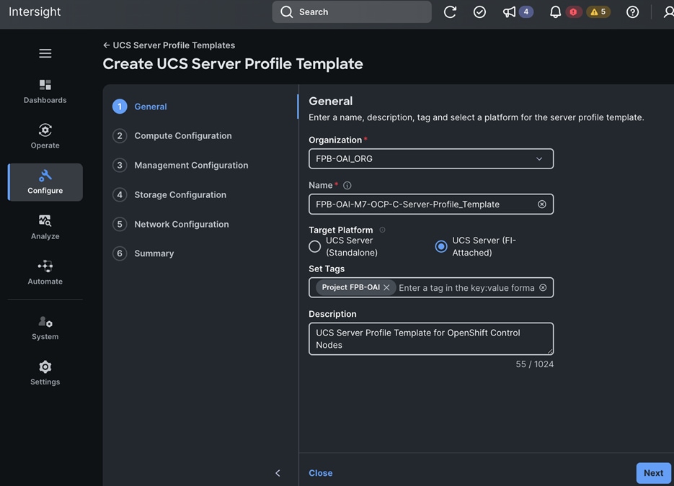
Task: Click into the Description text area
Action: [x=430, y=338]
